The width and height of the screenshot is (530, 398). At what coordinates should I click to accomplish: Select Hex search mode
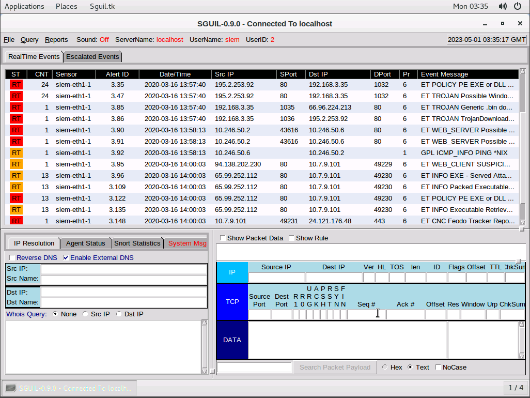point(385,367)
